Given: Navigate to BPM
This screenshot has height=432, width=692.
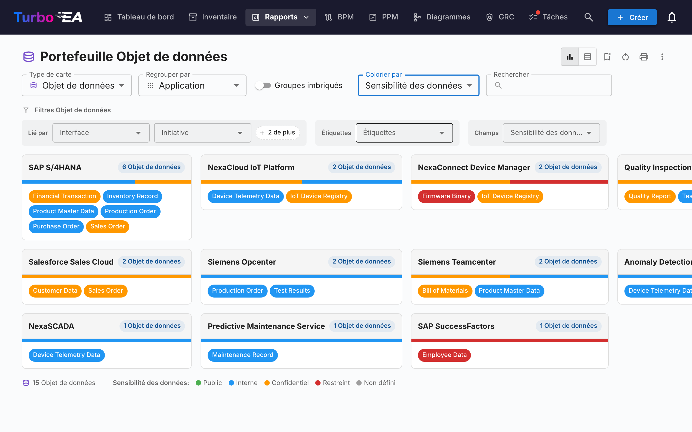Looking at the screenshot, I should [x=339, y=17].
